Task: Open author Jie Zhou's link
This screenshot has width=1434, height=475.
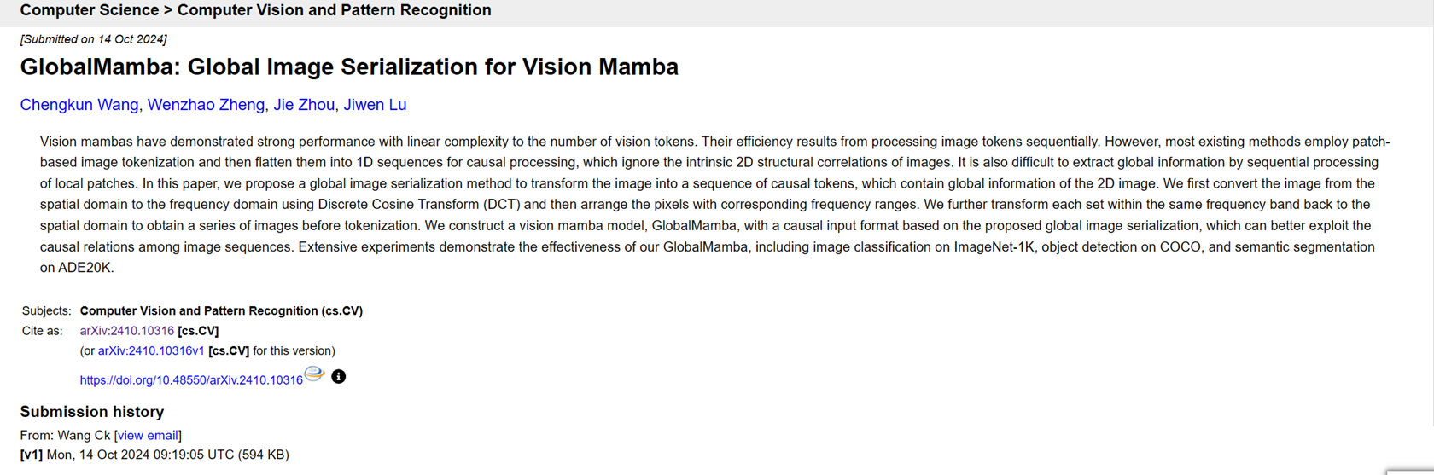Action: [x=304, y=105]
